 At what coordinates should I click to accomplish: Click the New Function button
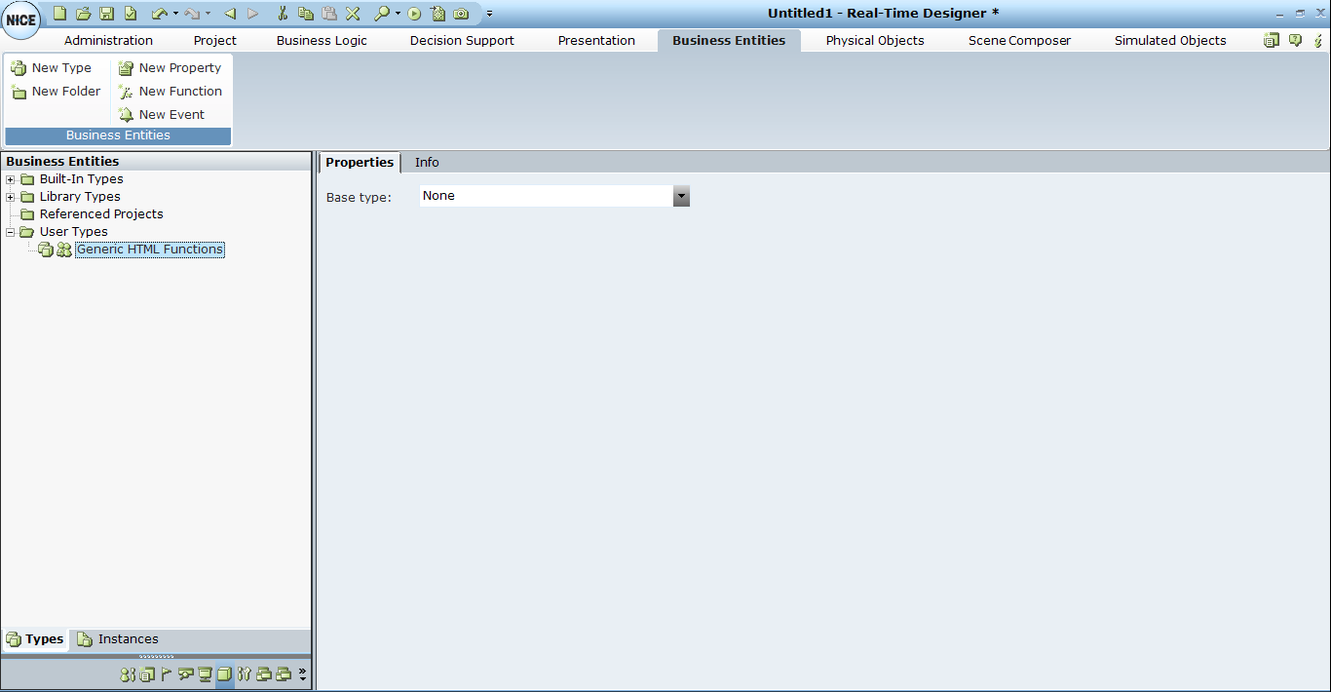coord(180,92)
